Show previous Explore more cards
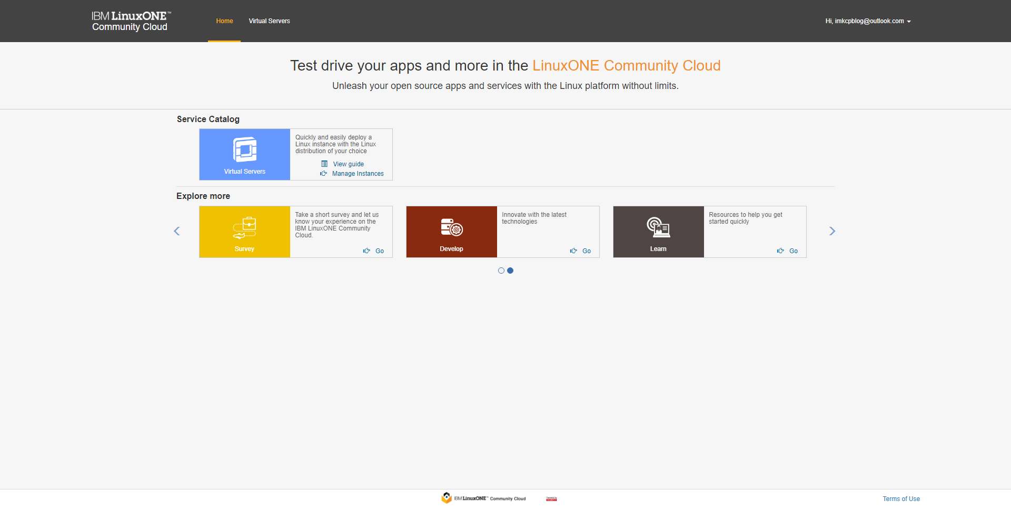 coord(177,231)
